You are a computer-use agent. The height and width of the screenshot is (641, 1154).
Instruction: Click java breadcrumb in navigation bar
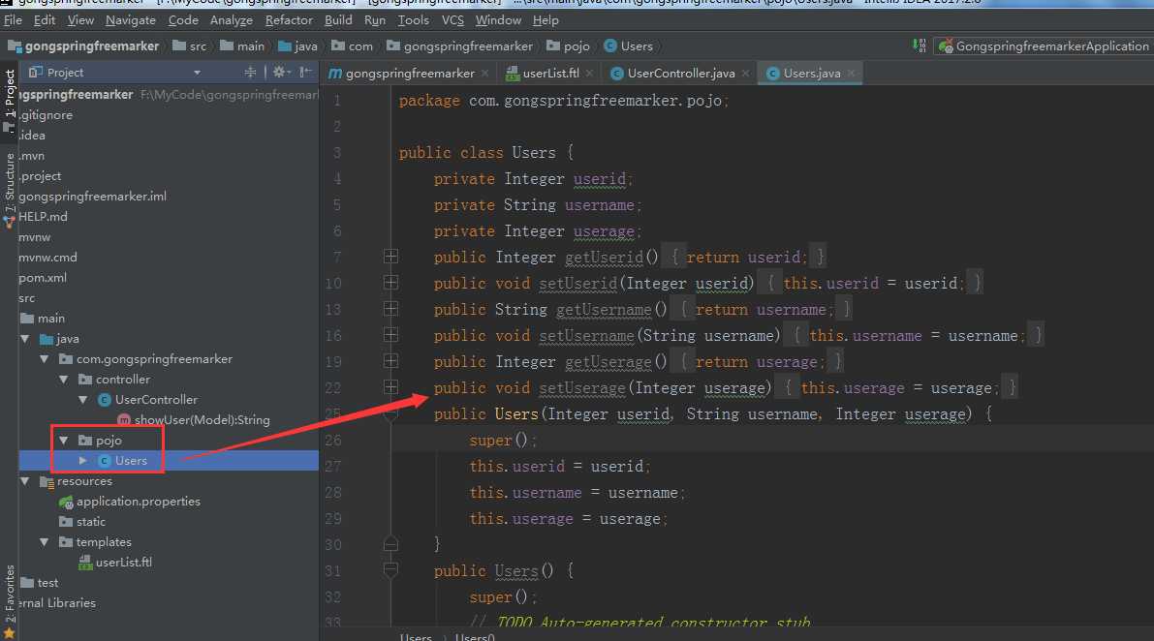coord(298,46)
